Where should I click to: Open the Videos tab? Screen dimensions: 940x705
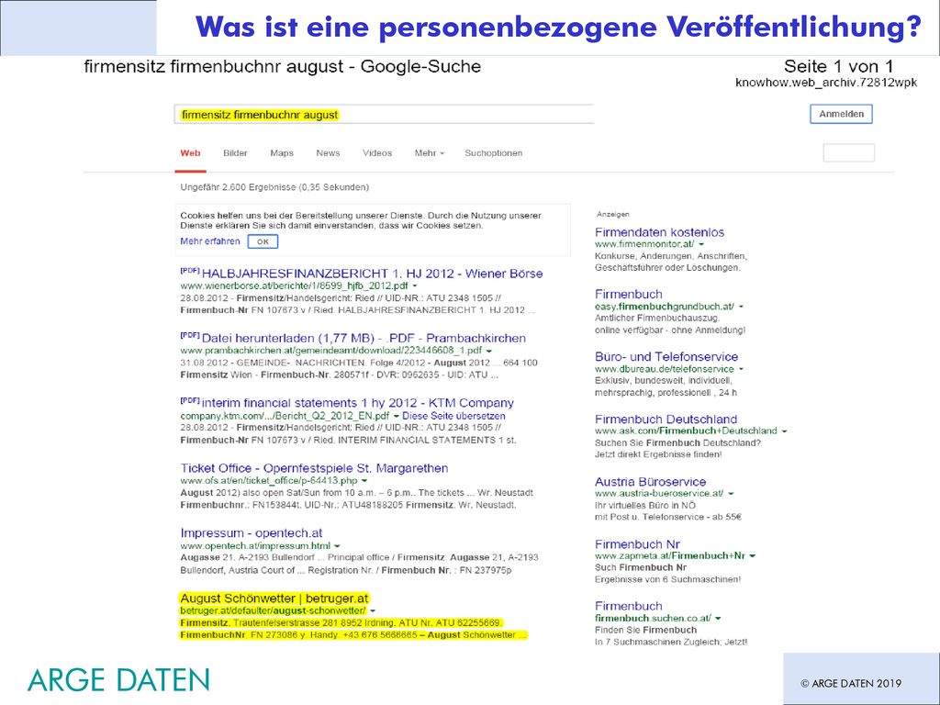[377, 153]
